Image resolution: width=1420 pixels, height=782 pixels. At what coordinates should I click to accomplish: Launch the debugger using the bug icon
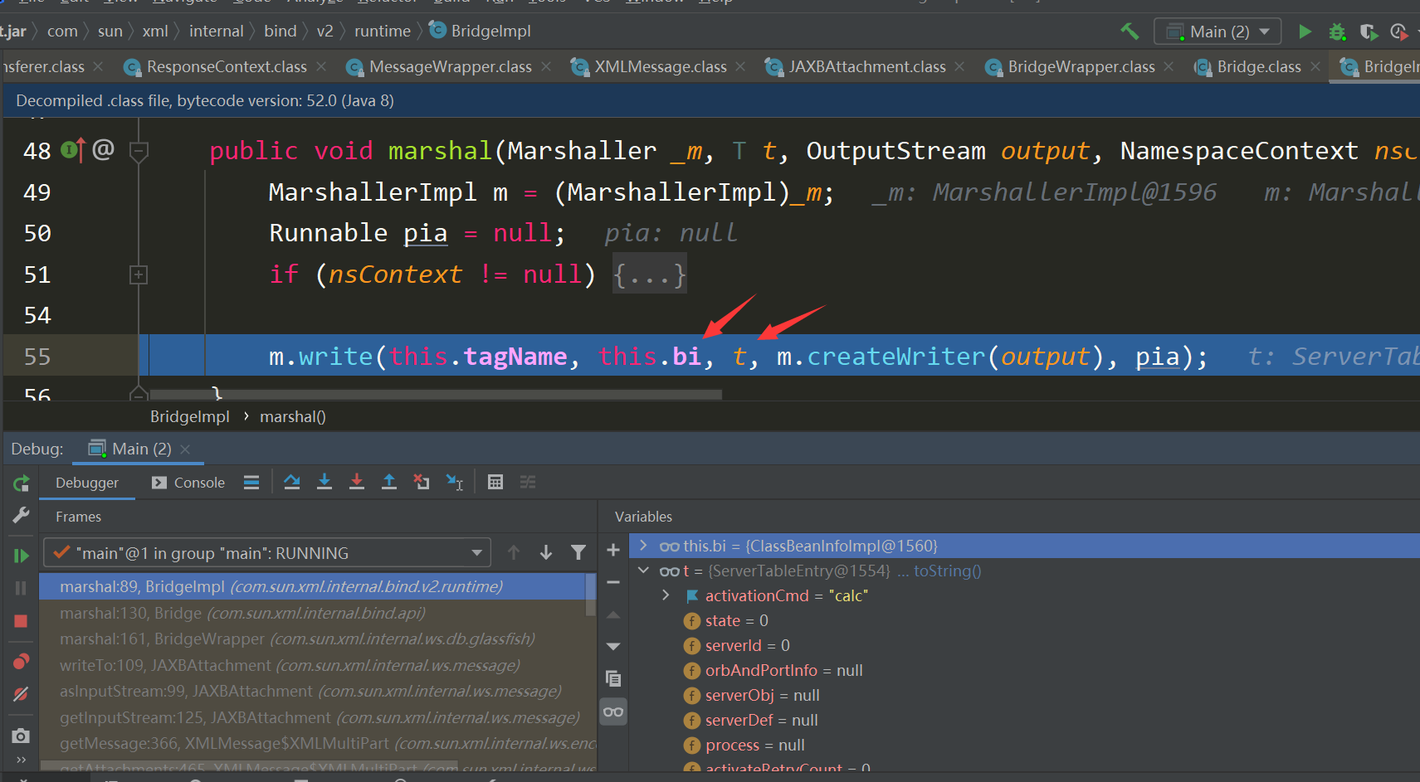[1337, 32]
